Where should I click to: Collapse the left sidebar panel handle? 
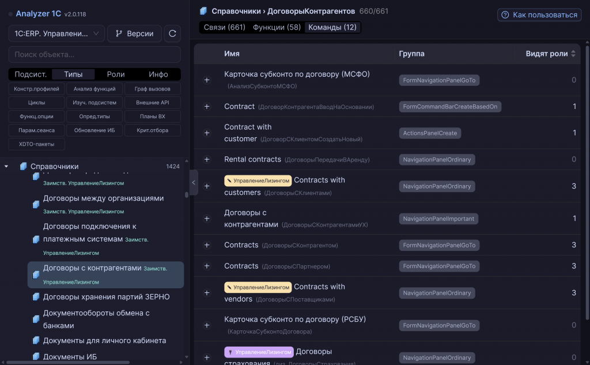(194, 182)
